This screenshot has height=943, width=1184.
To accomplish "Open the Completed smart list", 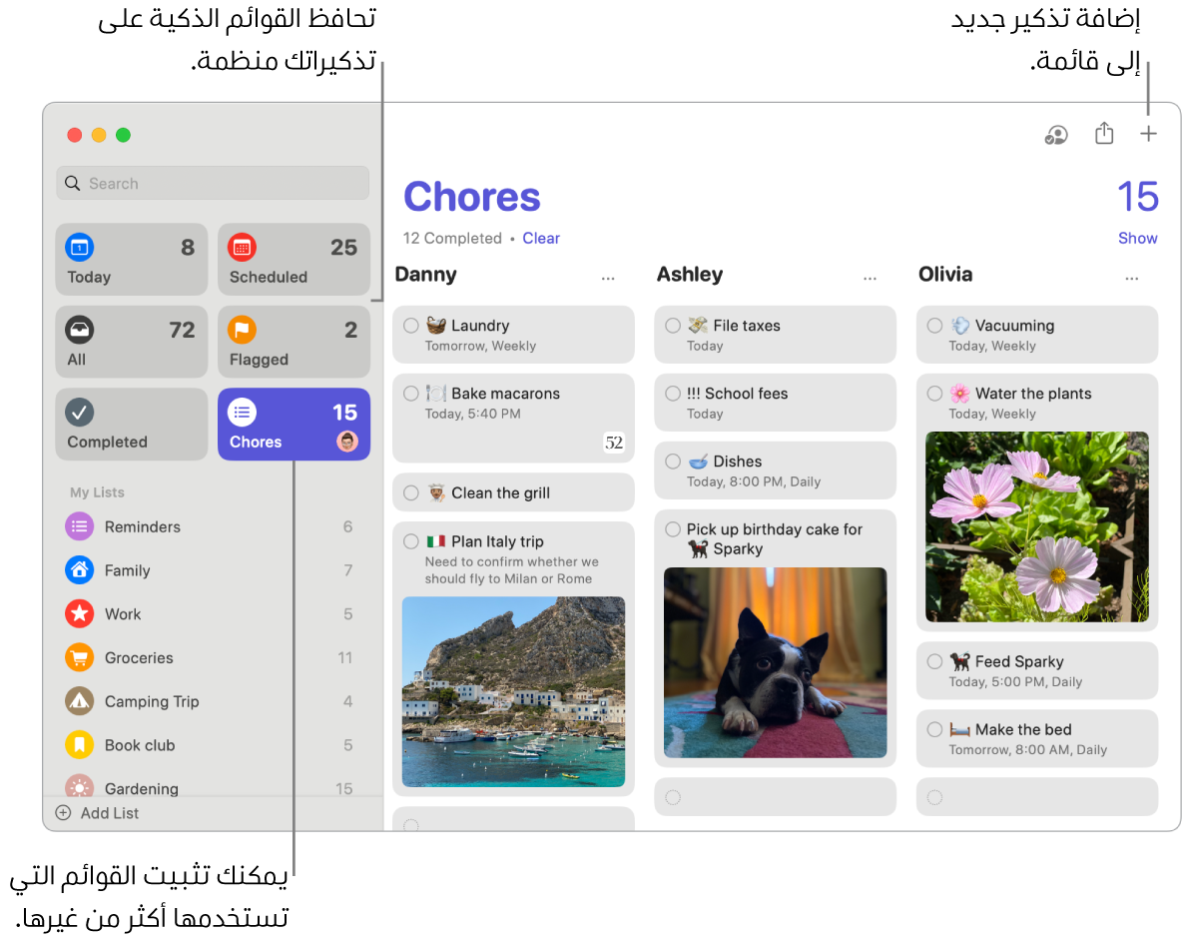I will 131,424.
